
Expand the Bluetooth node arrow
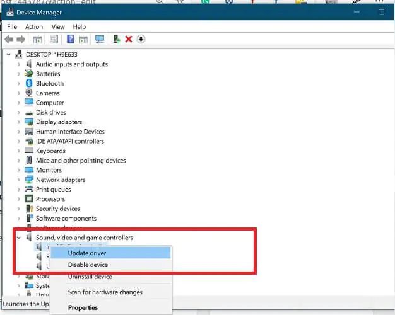coord(19,83)
